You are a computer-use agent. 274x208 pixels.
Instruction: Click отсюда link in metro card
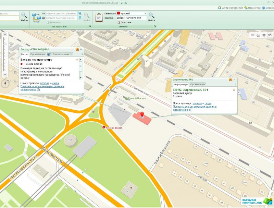click(x=45, y=83)
